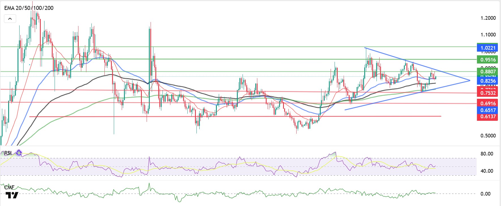Collapse the indicator legend with the chevron
The width and height of the screenshot is (501, 206).
(10, 19)
